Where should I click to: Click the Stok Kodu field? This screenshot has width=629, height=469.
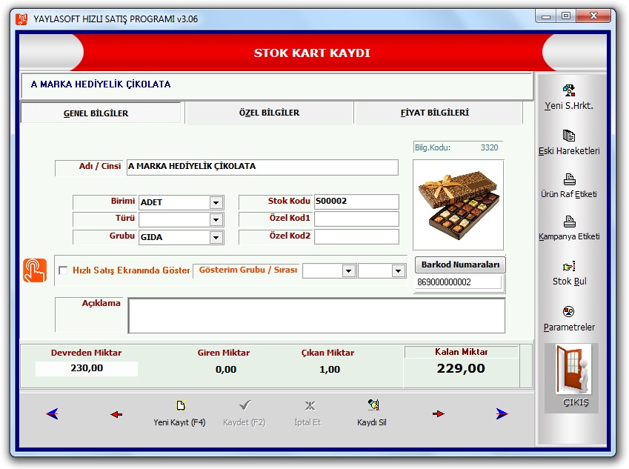click(x=356, y=202)
